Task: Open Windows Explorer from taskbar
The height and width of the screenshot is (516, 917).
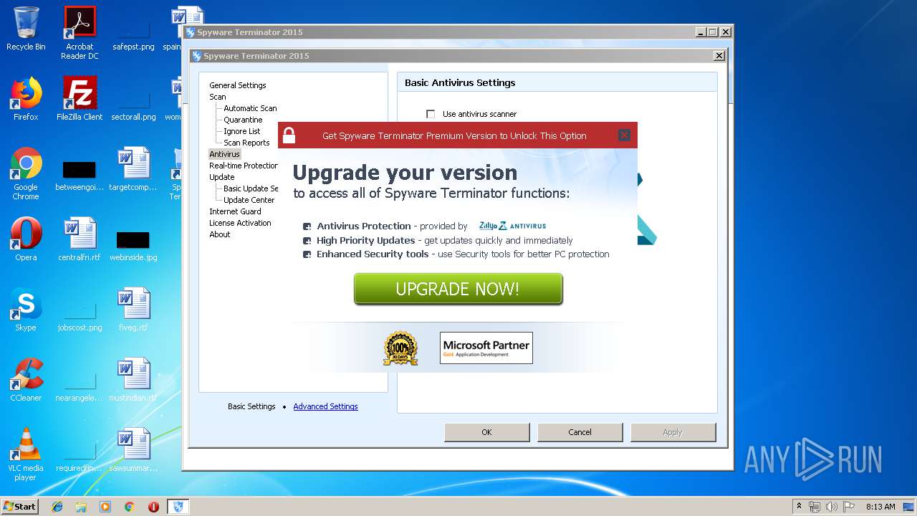Action: point(81,507)
